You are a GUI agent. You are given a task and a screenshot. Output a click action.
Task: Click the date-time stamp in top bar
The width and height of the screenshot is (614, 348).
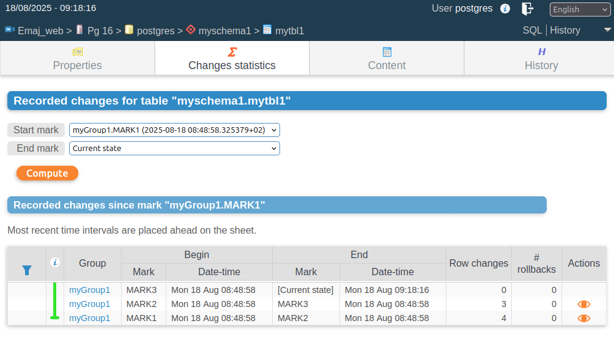click(51, 8)
